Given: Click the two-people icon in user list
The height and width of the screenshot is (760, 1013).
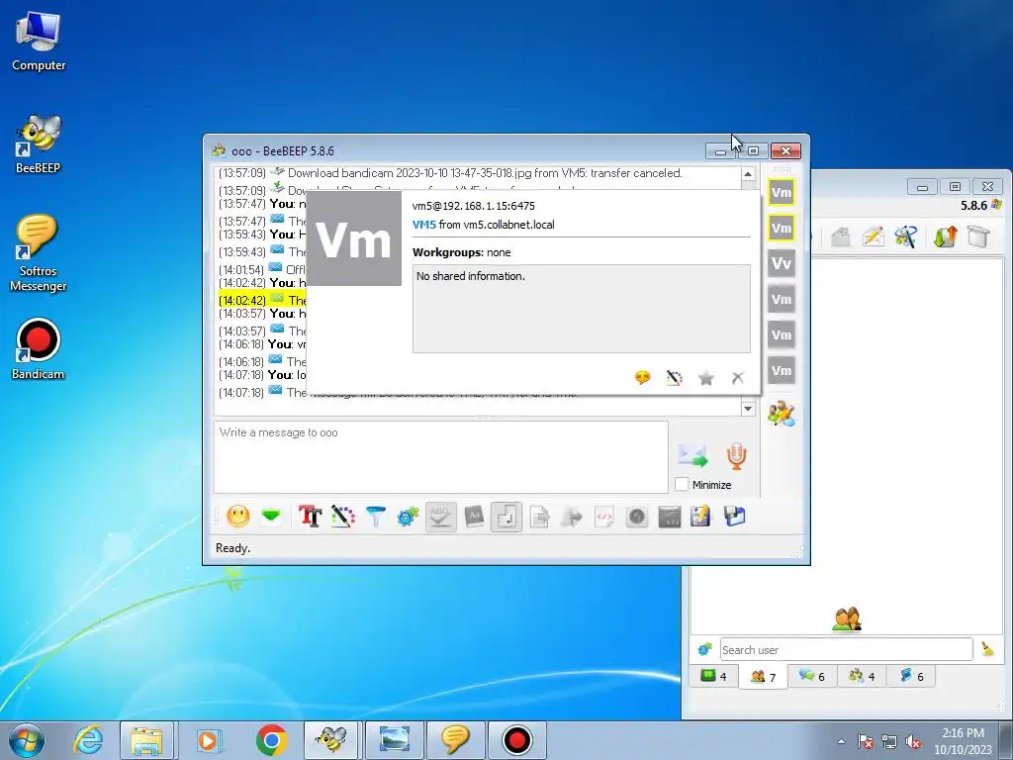Looking at the screenshot, I should click(847, 618).
